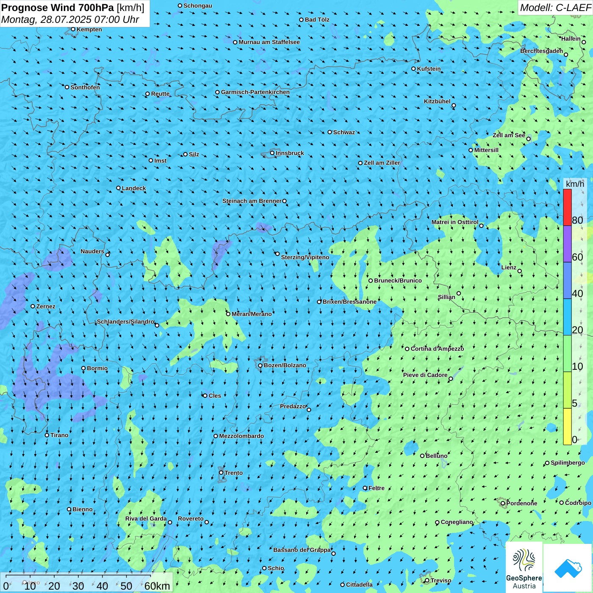Click the Bozen/Bolzano city marker
Viewport: 593px width, 593px height.
pos(260,365)
